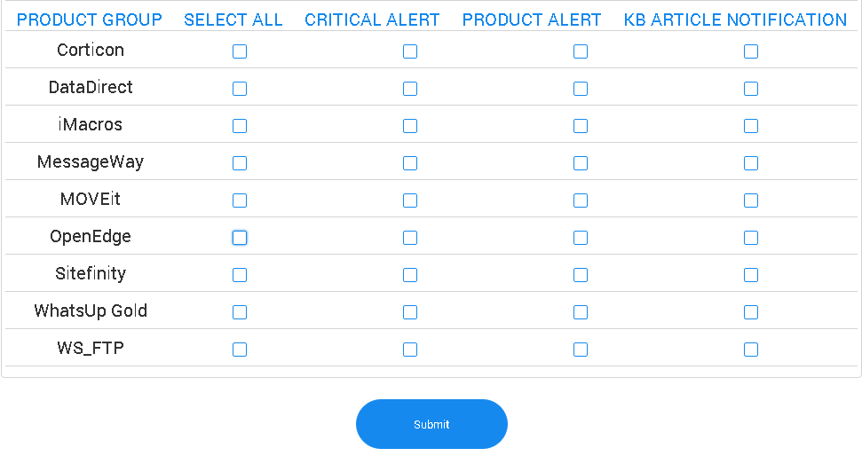Click the Submit button
The width and height of the screenshot is (862, 456).
pyautogui.click(x=431, y=424)
